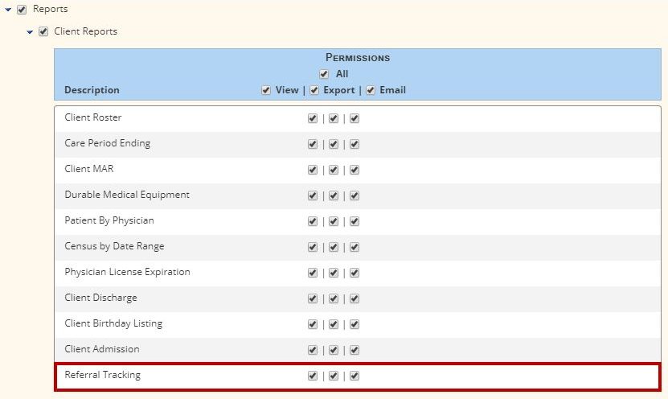Uncheck View permission for Client Roster

click(313, 118)
